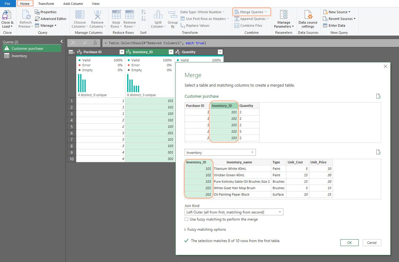399x262 pixels.
Task: Select Quantity column header in Customer purchase preview
Action: [249, 106]
